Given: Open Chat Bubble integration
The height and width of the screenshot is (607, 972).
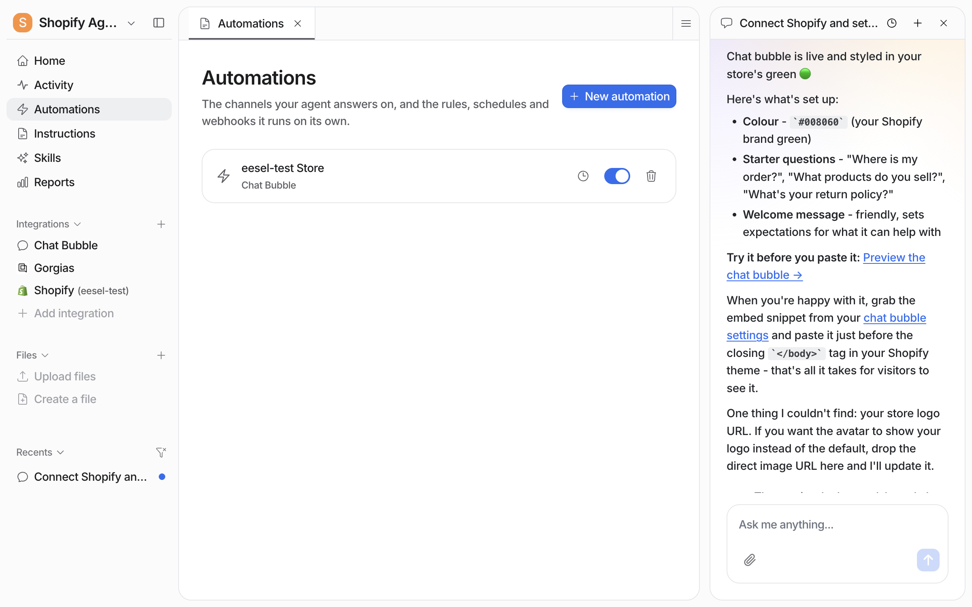Looking at the screenshot, I should coord(89,245).
